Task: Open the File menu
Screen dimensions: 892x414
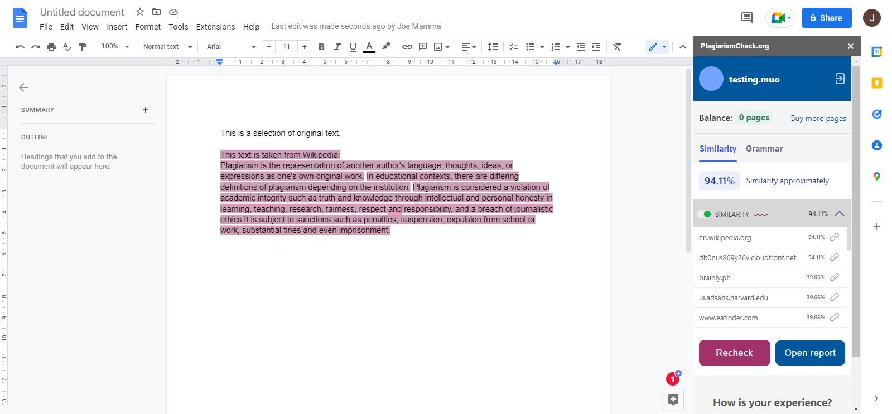Action: 46,27
